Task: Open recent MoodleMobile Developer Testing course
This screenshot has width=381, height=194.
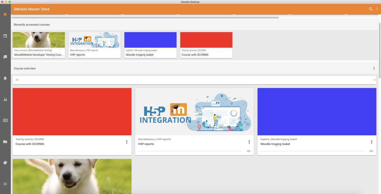Action: point(39,45)
